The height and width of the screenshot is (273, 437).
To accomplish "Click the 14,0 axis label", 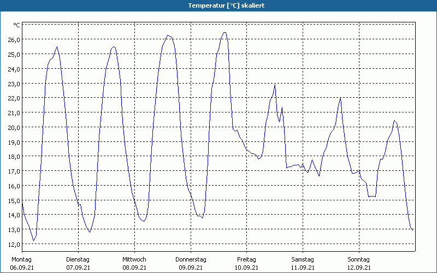I will click(14, 215).
